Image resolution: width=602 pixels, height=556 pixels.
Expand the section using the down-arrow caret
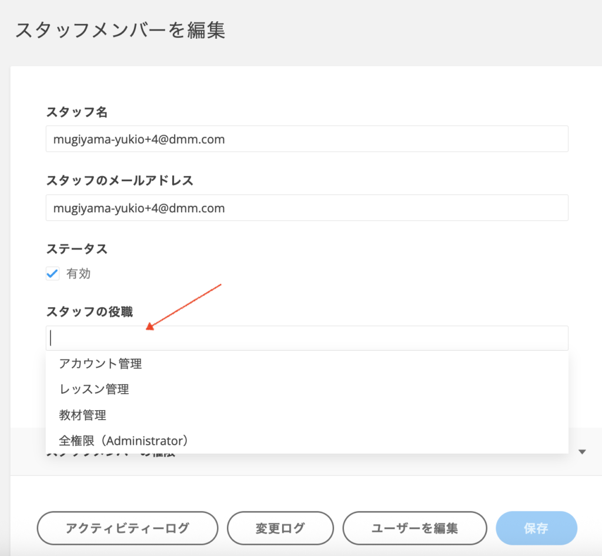pos(582,452)
